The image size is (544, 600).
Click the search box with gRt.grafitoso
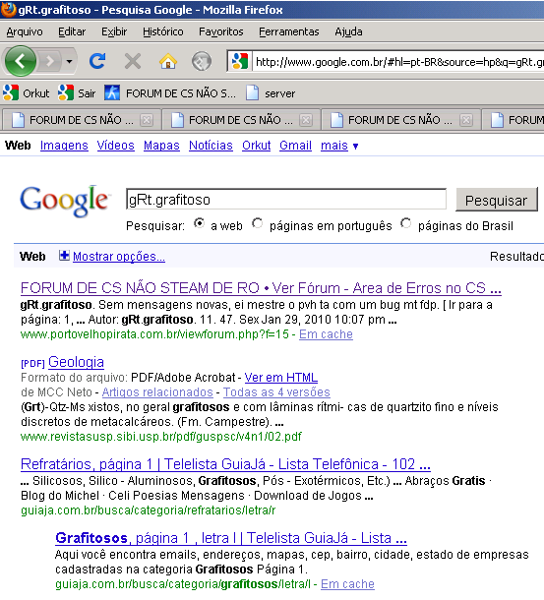(x=286, y=200)
